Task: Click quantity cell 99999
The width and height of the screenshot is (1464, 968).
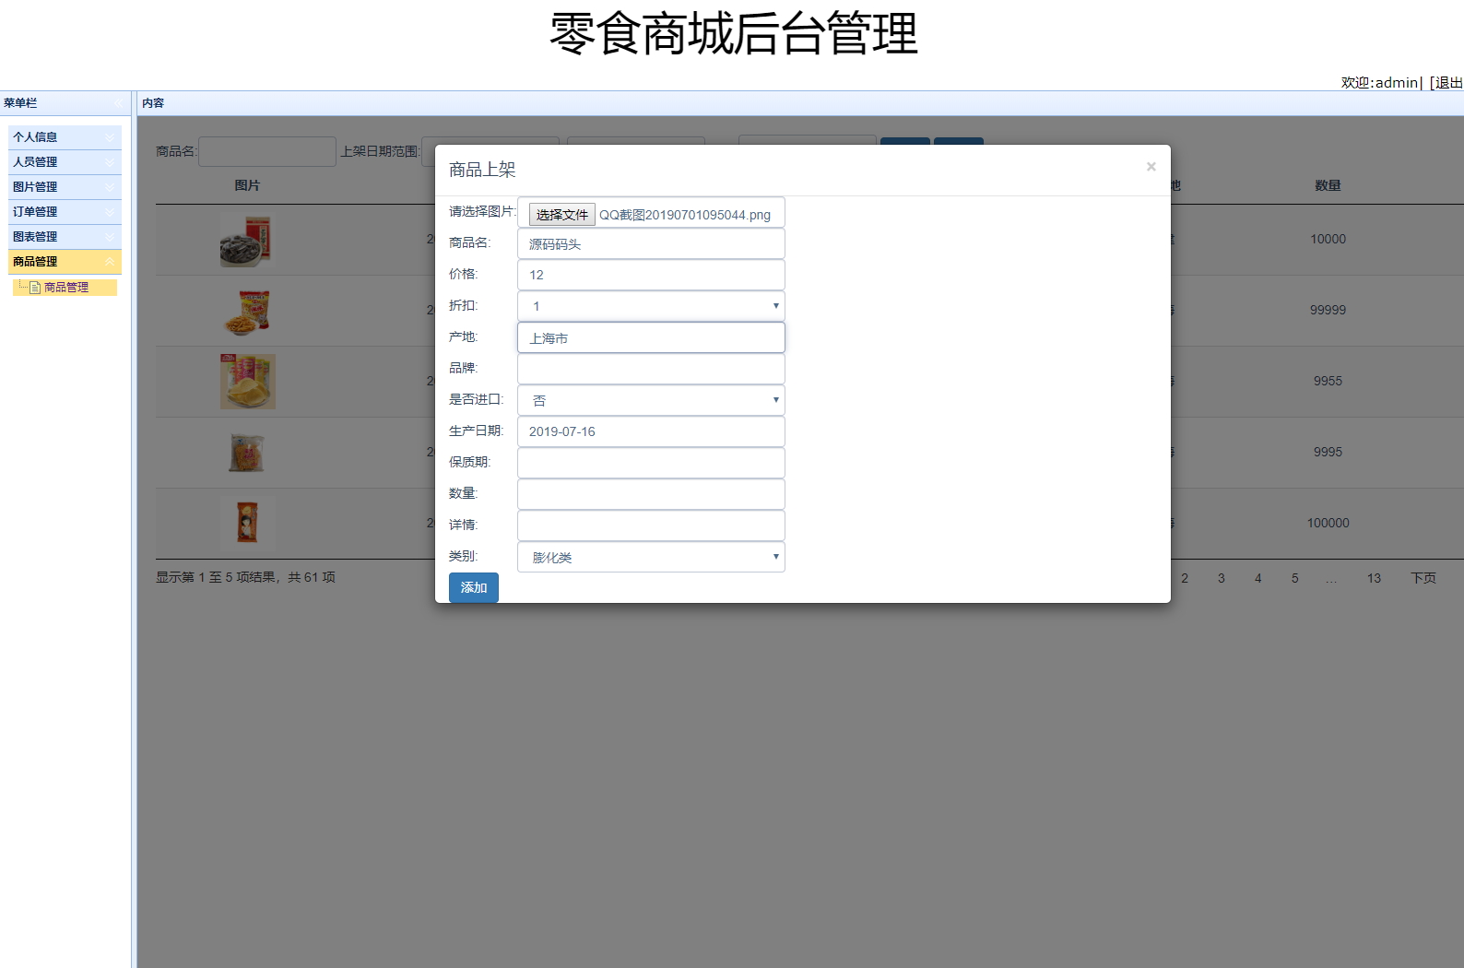Action: click(1328, 310)
